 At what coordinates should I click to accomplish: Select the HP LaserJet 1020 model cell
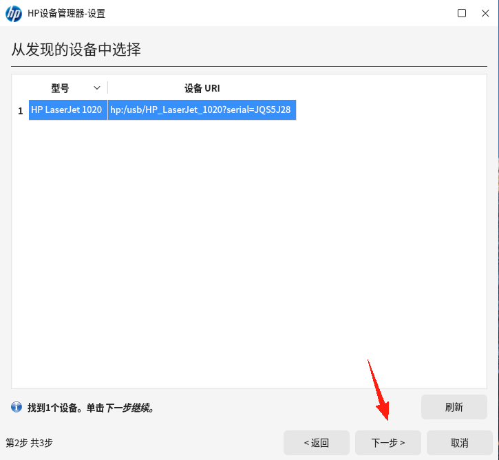[68, 109]
